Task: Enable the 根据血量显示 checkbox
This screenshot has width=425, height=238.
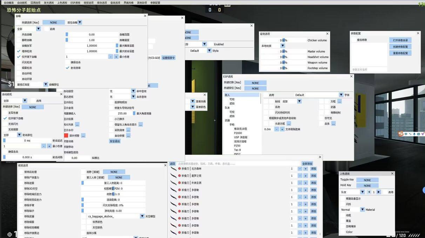Action: [x=343, y=198]
